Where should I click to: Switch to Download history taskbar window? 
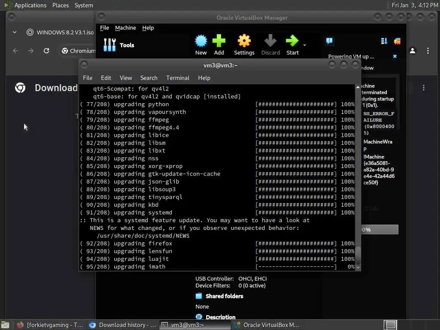click(x=122, y=325)
